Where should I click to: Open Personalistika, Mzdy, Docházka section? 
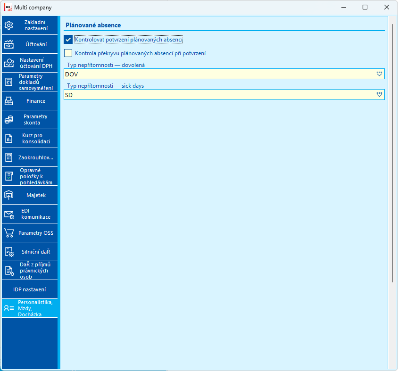30,308
